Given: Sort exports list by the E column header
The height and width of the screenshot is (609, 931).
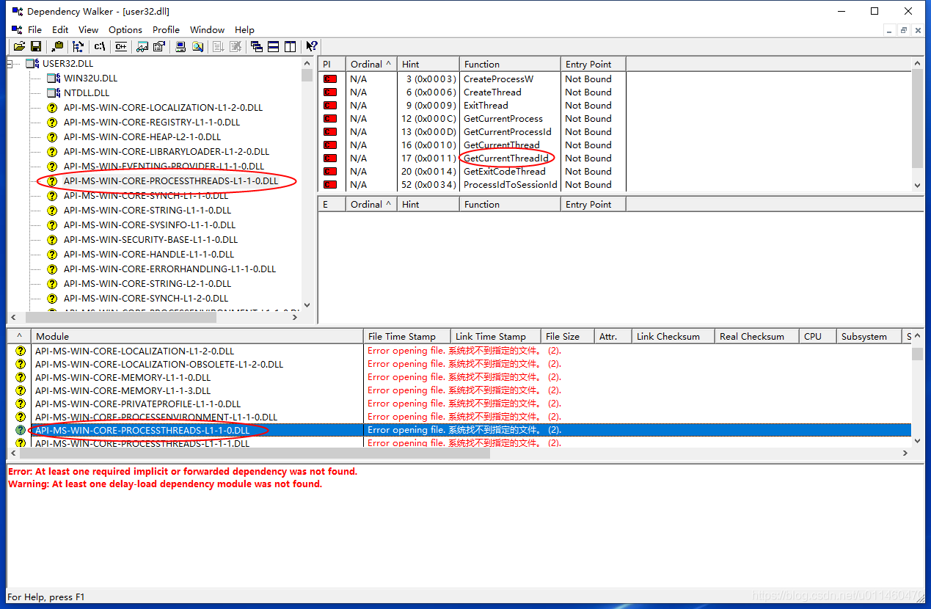Looking at the screenshot, I should [331, 205].
